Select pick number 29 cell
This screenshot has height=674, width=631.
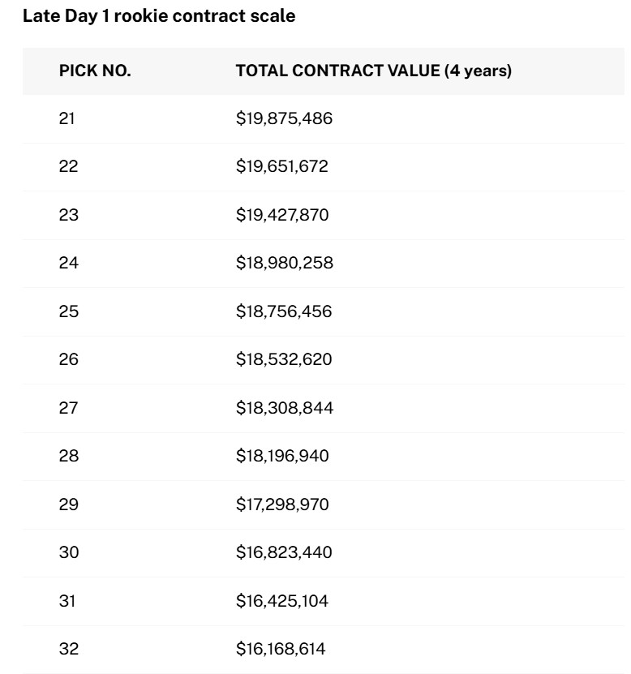click(x=68, y=504)
